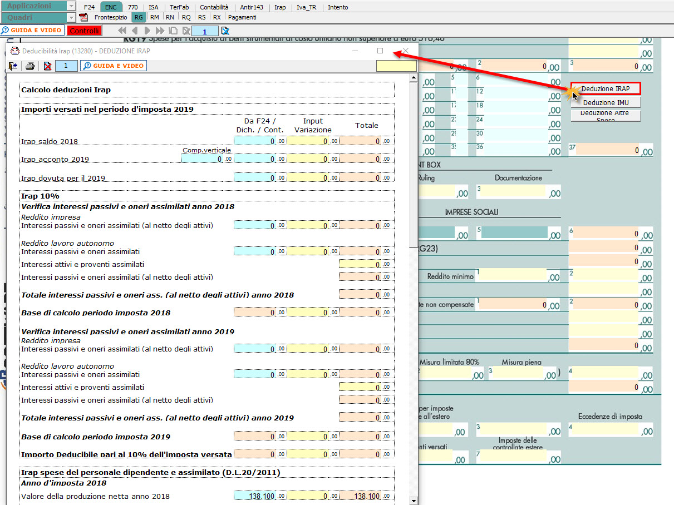Open Guida e Video inside Deduzione IRAP dialog
The width and height of the screenshot is (674, 505).
click(x=113, y=66)
